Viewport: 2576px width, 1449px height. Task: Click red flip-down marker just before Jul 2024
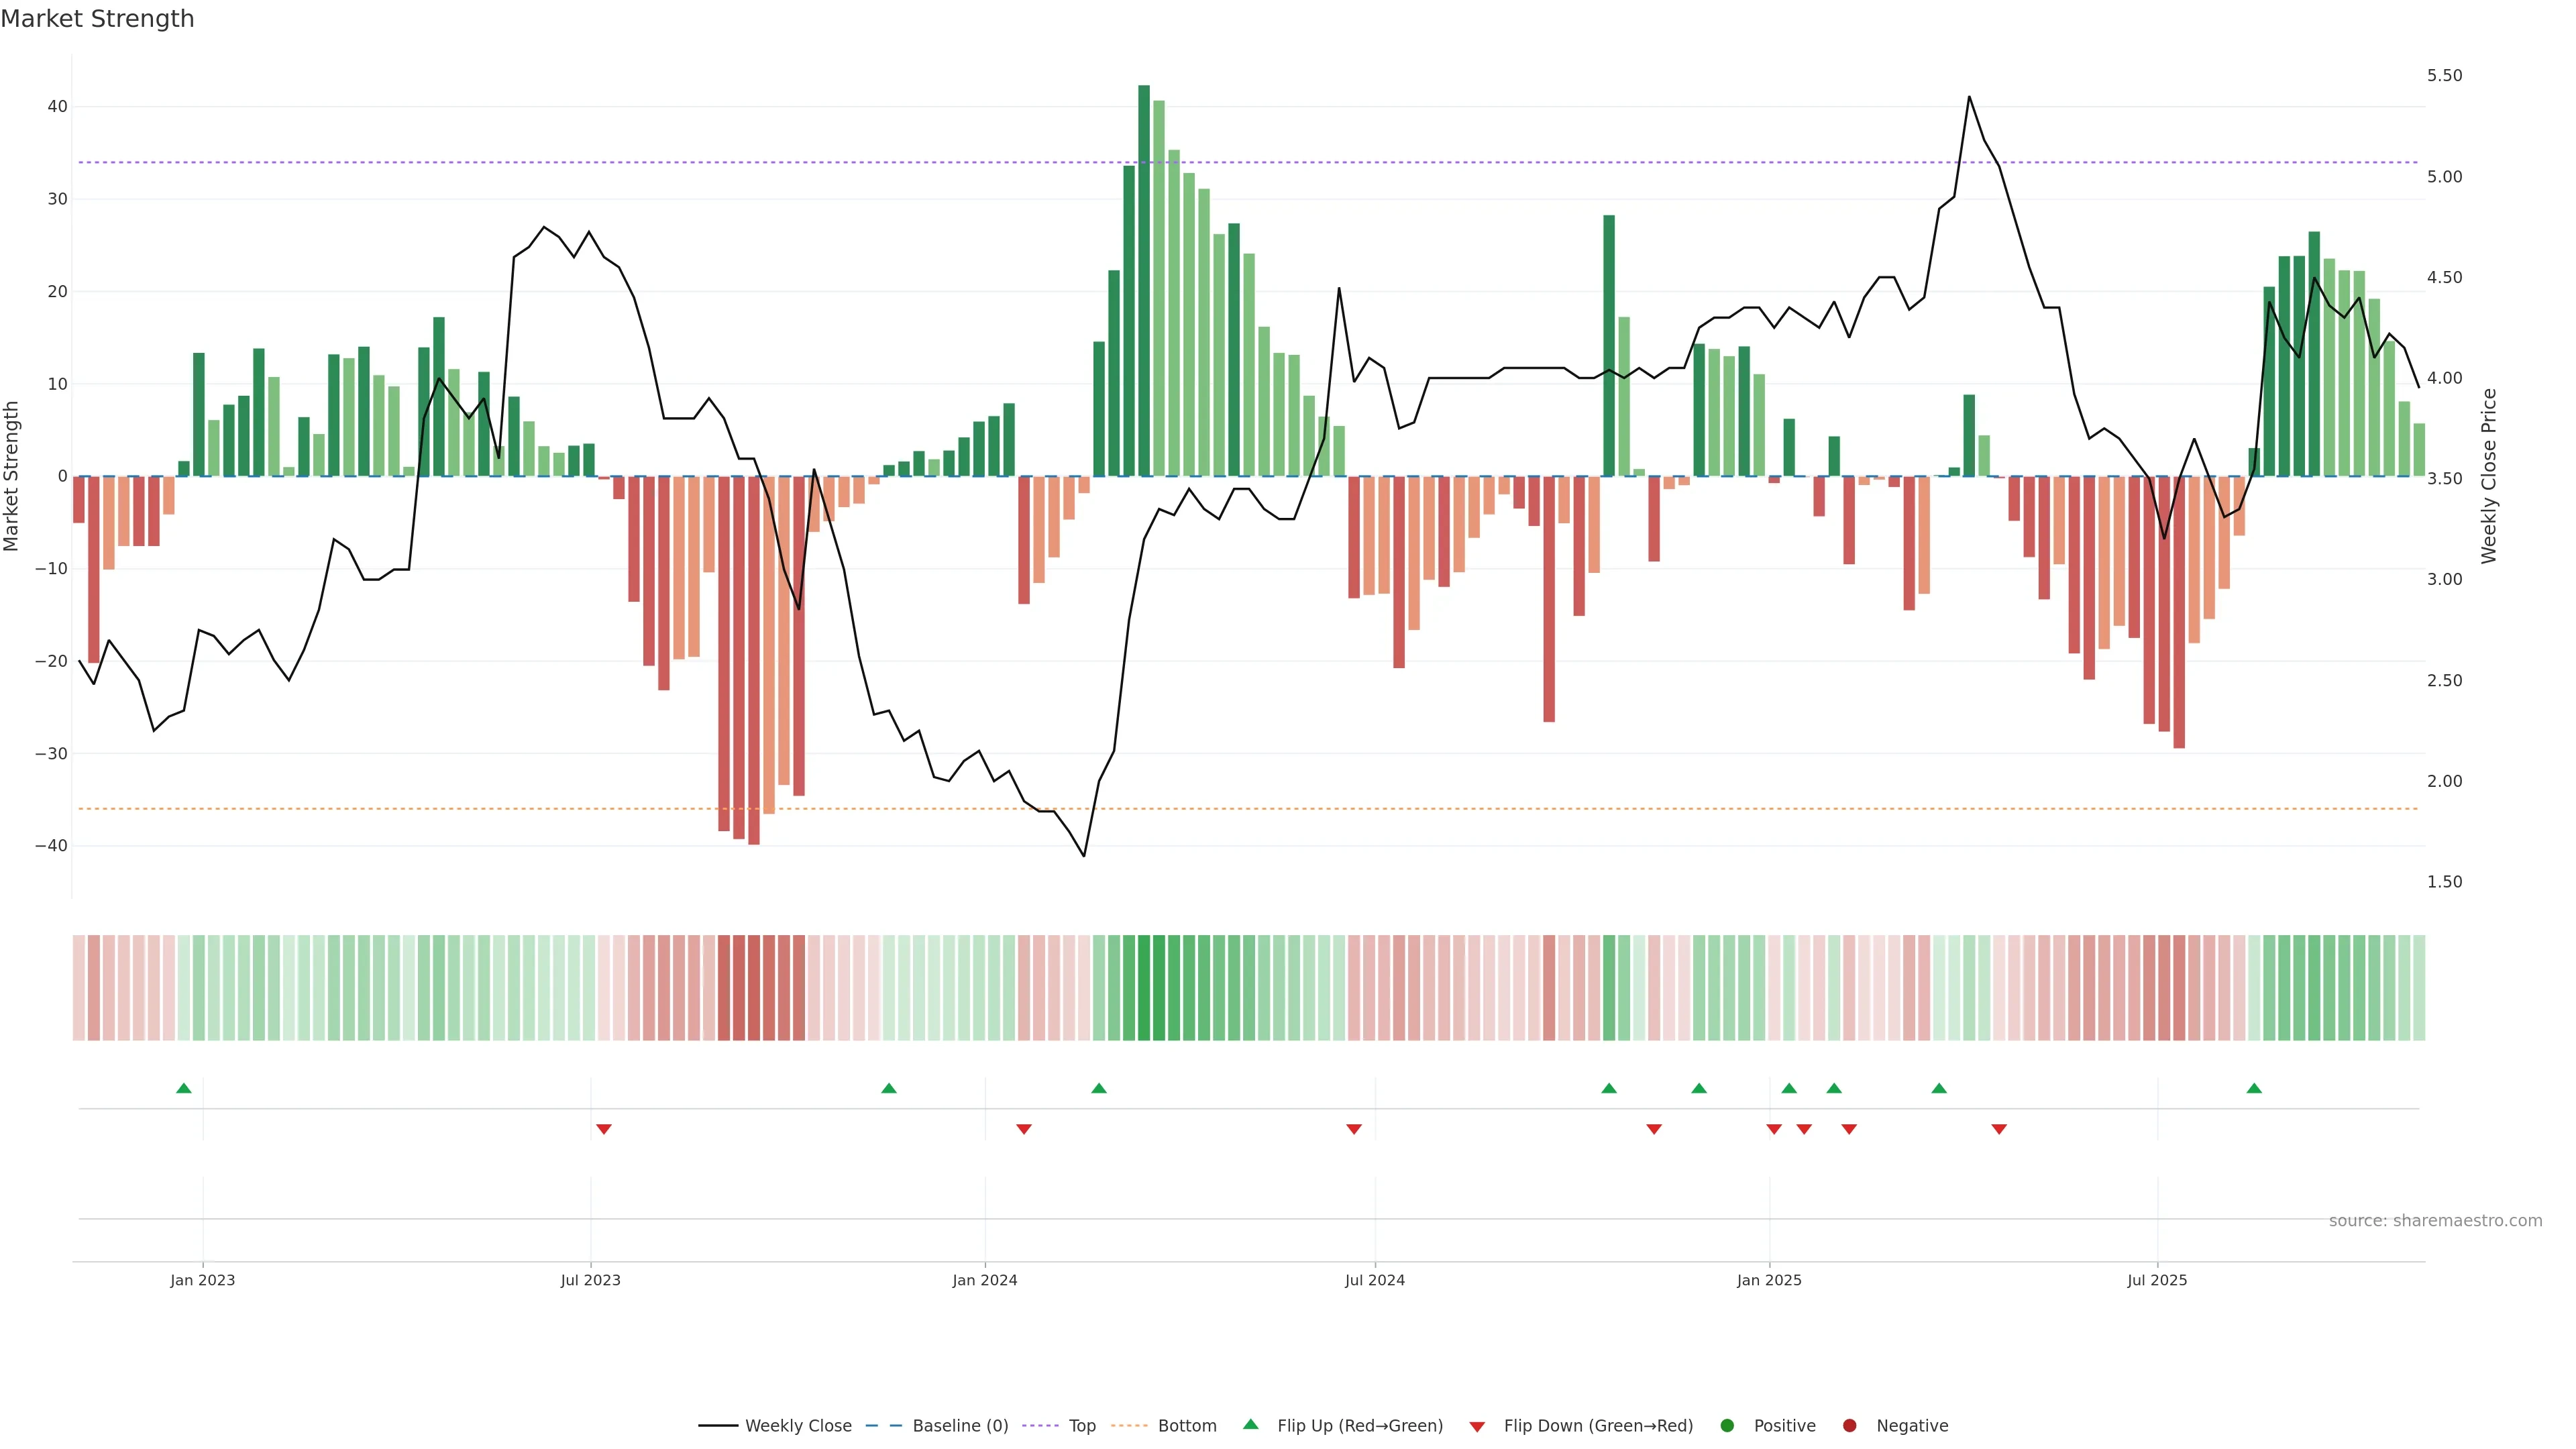click(x=1354, y=1129)
